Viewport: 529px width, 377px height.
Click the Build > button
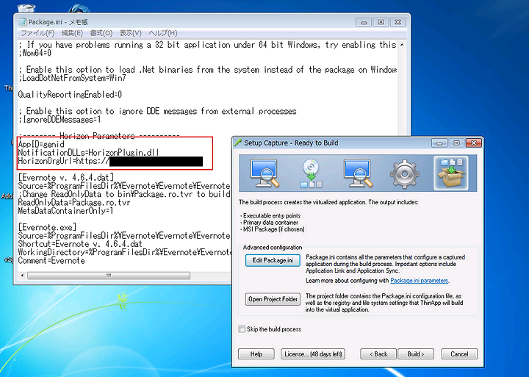(416, 354)
